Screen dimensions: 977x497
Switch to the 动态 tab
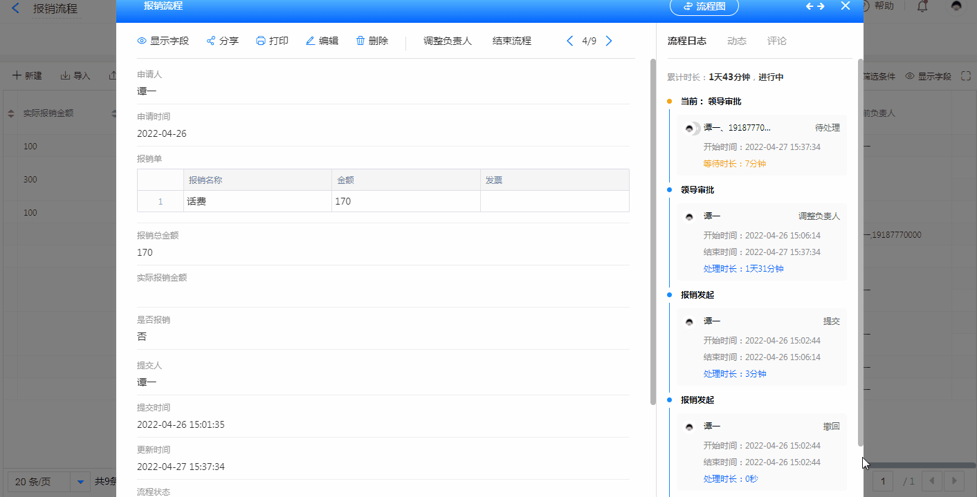(736, 41)
